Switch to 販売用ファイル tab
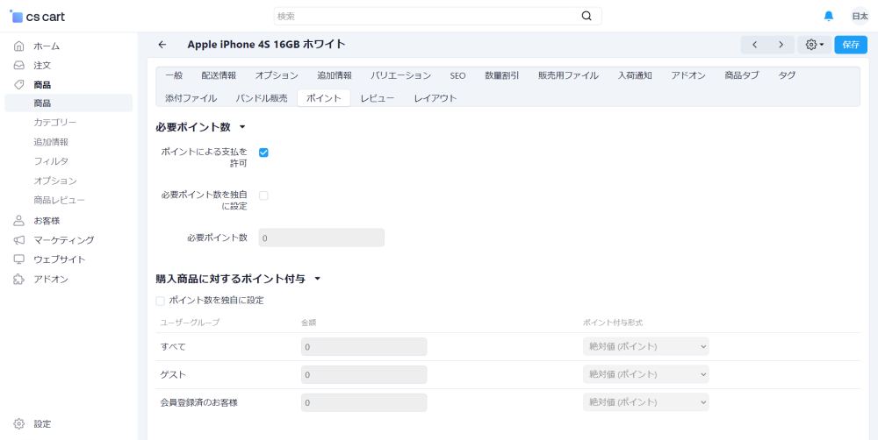878x440 pixels. click(568, 75)
